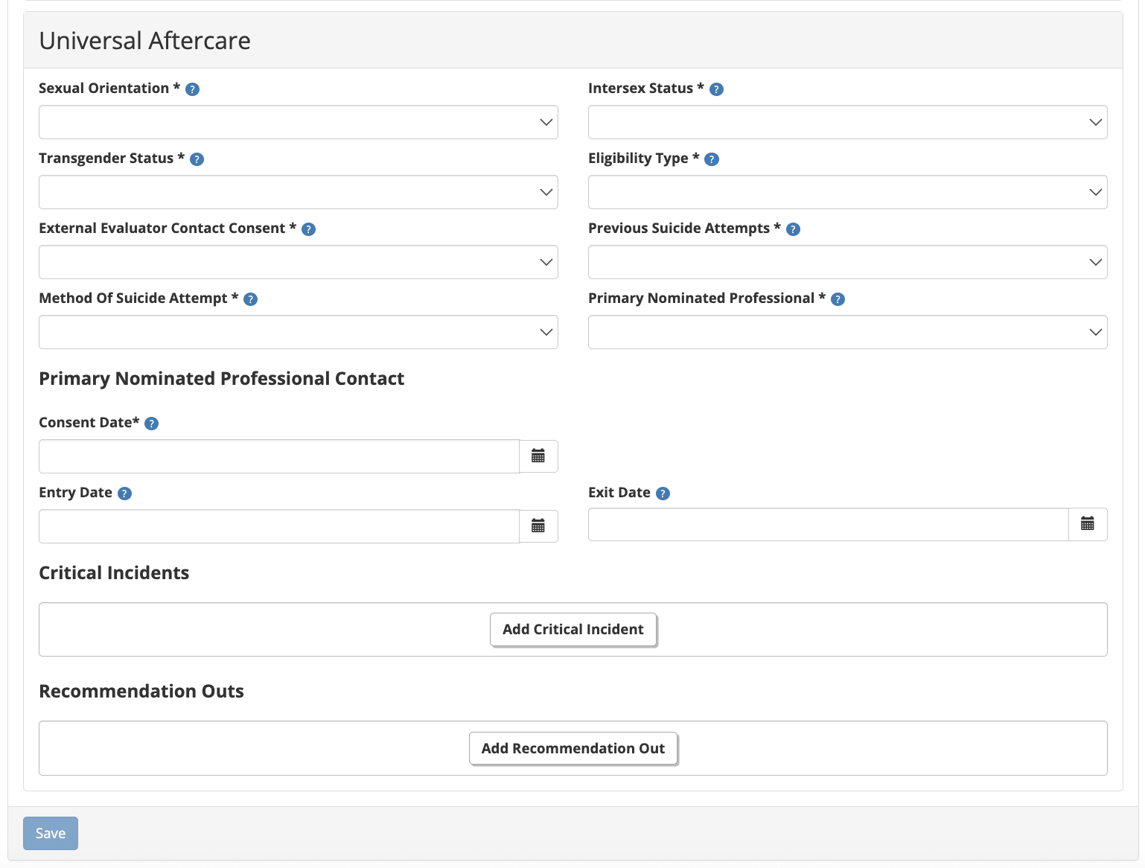Click help icon beside Transgender Status

(x=197, y=159)
